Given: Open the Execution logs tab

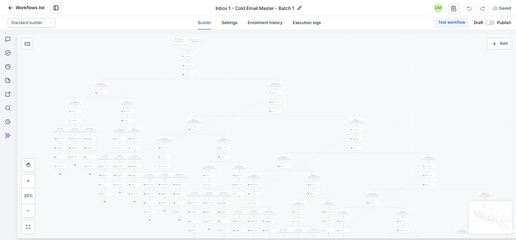Looking at the screenshot, I should coord(307,23).
